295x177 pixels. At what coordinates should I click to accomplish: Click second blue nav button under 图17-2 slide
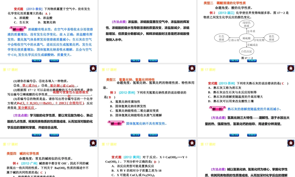[x=252, y=61]
